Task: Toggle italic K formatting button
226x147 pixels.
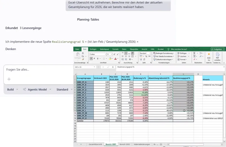Action: [94, 59]
